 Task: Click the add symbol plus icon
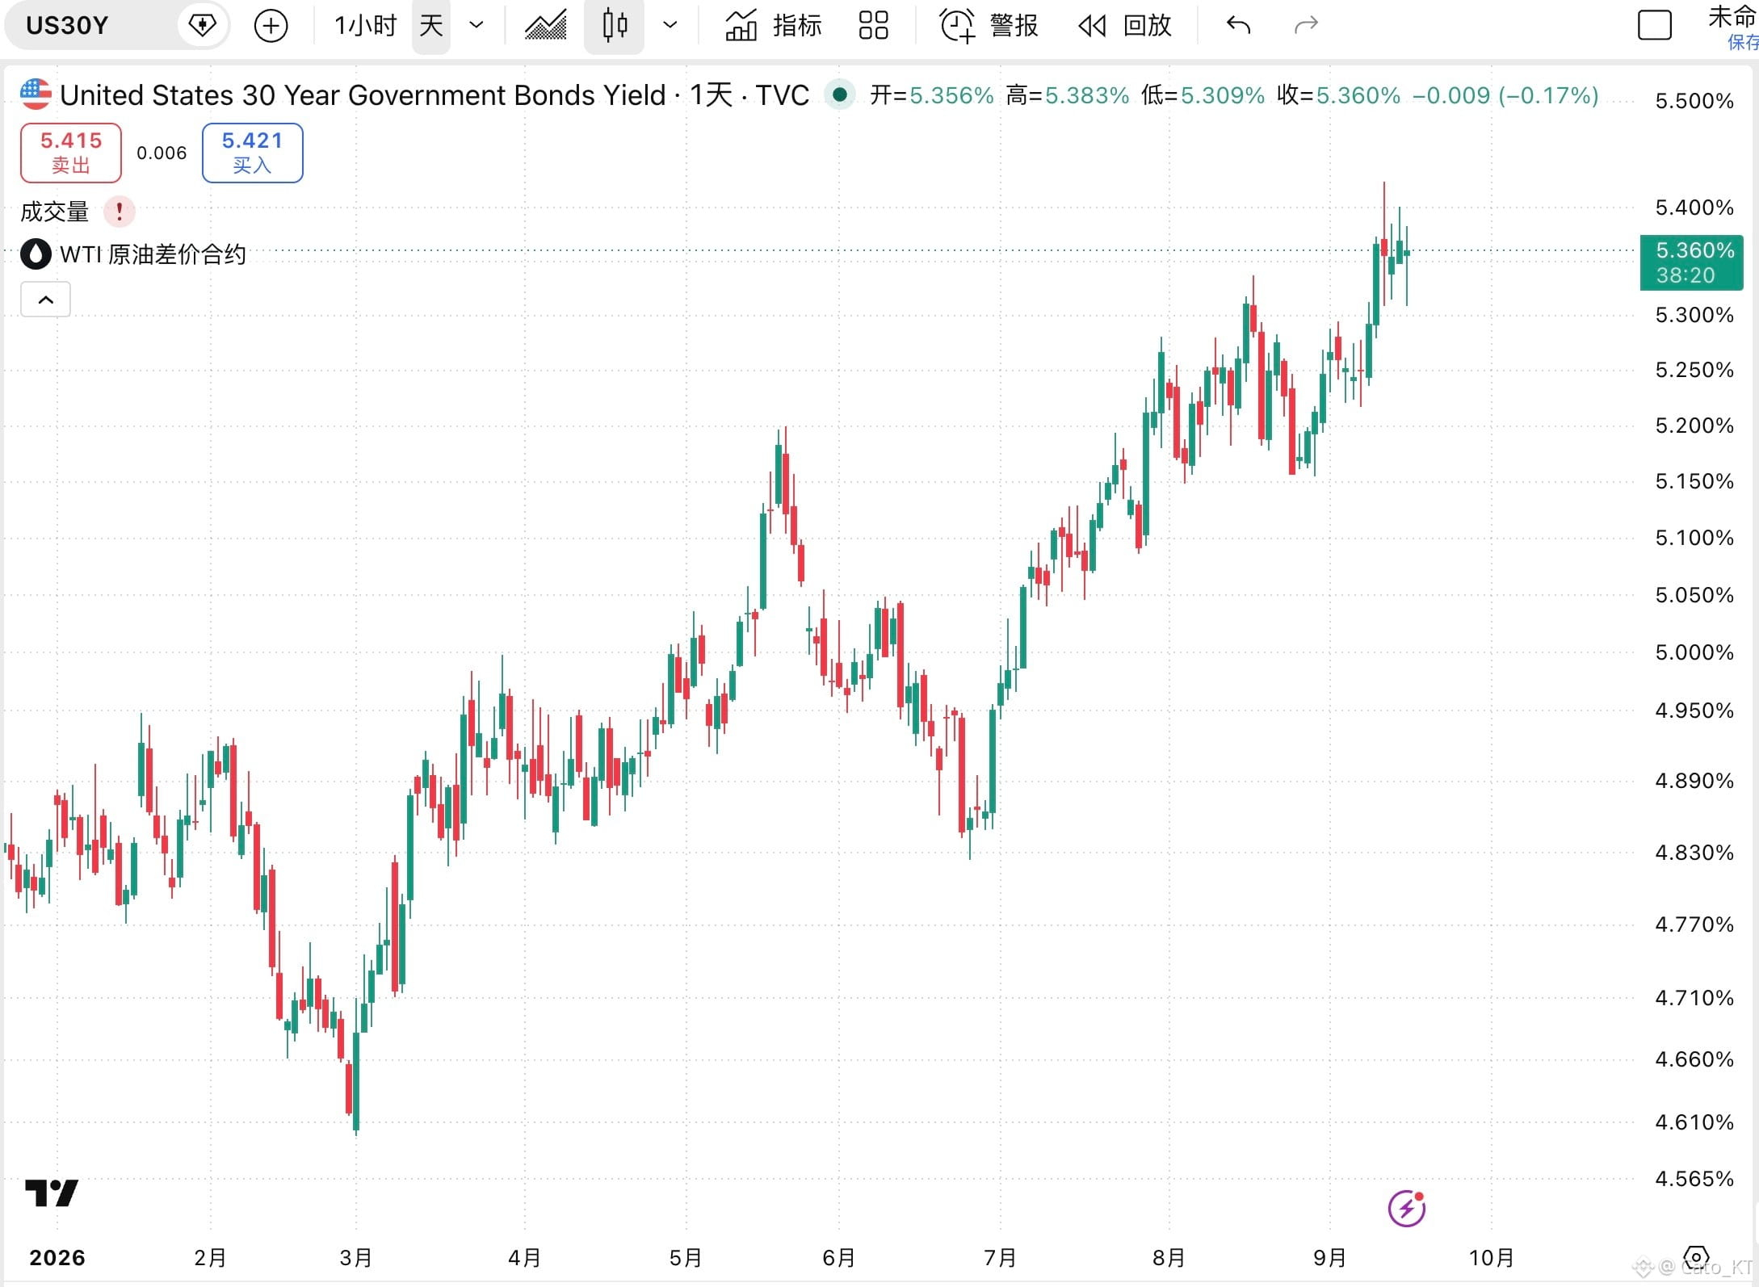pos(271,26)
